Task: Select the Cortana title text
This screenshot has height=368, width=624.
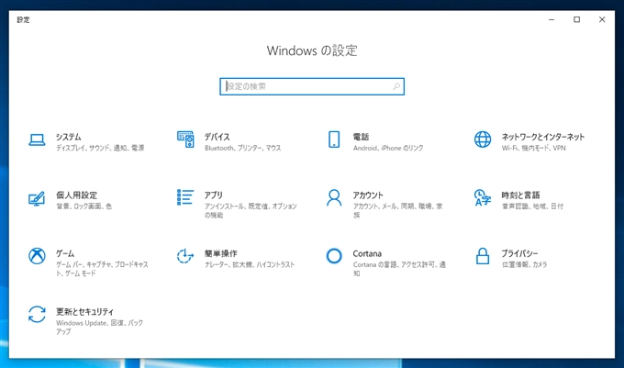Action: coord(367,253)
